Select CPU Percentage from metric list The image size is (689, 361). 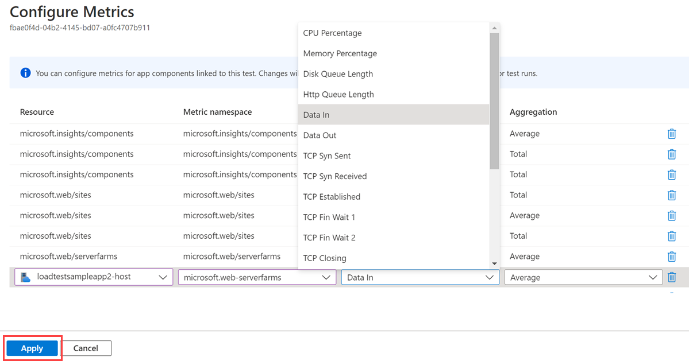[x=332, y=33]
